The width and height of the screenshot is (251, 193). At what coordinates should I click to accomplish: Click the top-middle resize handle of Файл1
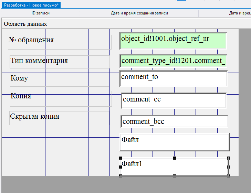click(x=175, y=158)
